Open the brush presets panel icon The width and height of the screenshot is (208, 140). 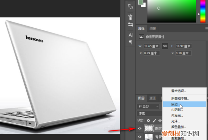point(130,16)
